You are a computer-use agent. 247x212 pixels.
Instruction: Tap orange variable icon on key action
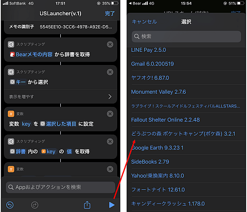pyautogui.click(x=11, y=114)
